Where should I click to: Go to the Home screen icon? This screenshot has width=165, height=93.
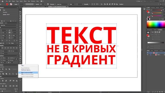coord(3,1)
